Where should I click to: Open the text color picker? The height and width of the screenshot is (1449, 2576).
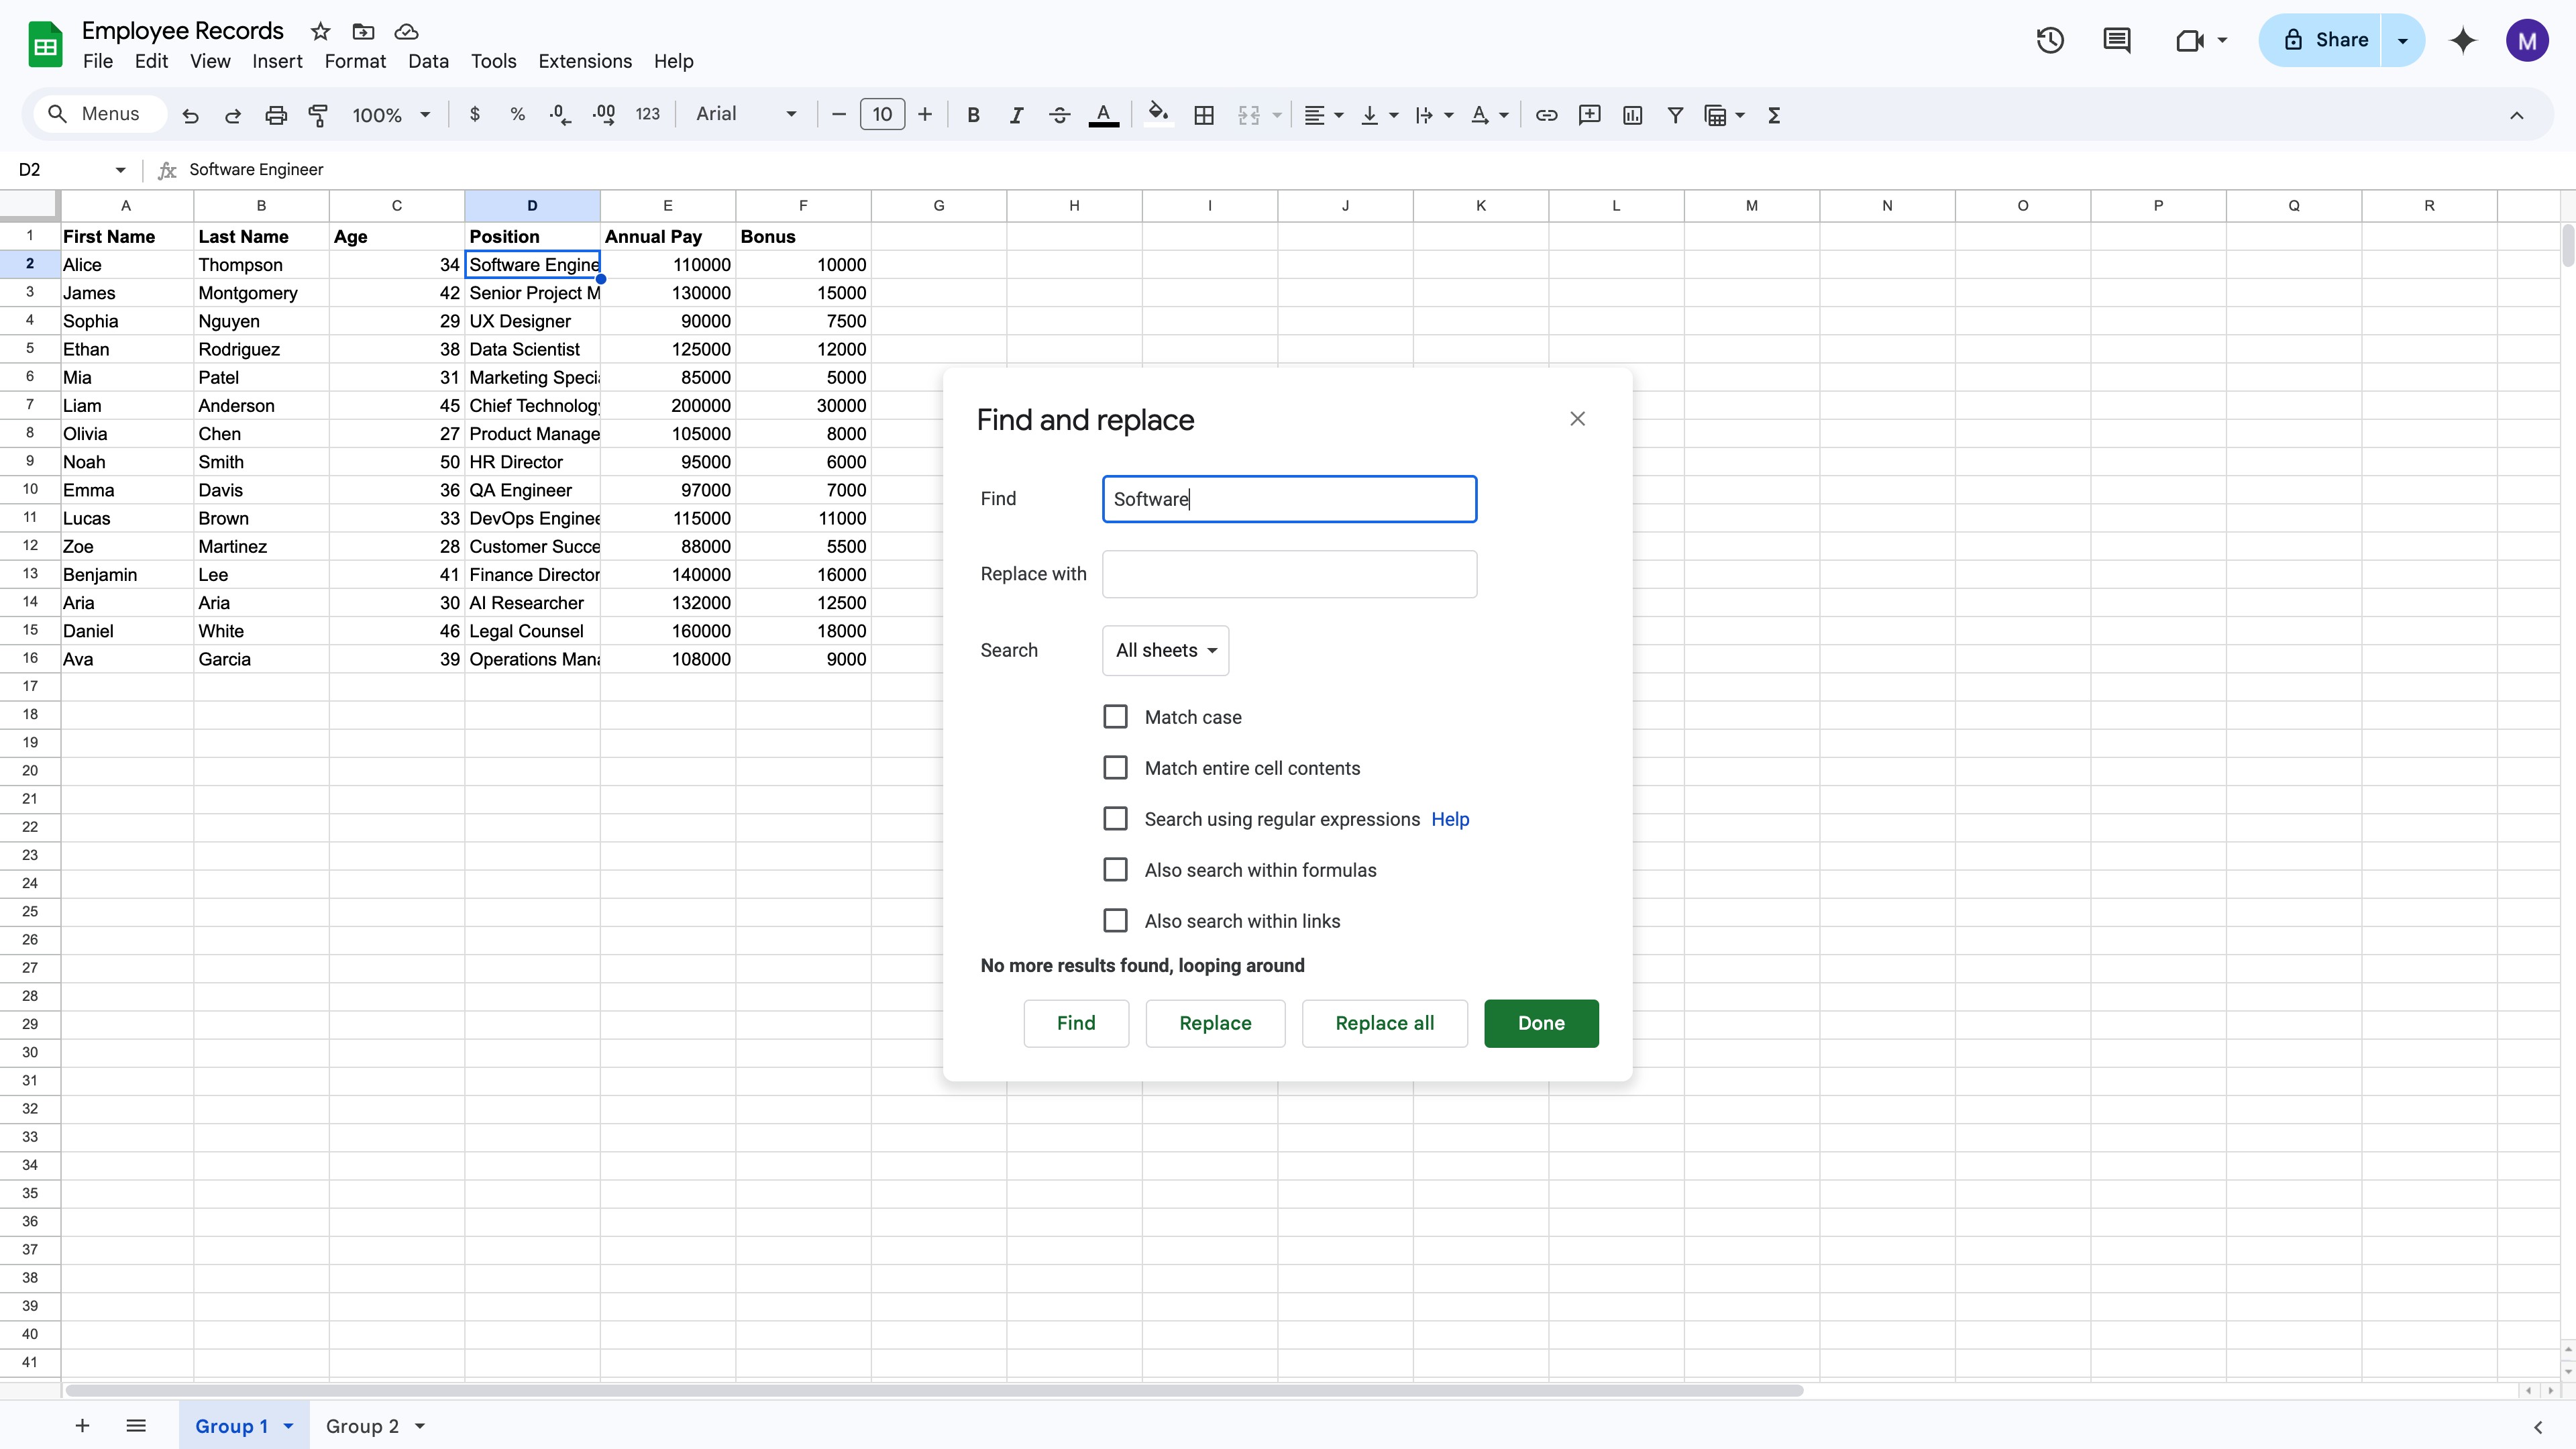pos(1103,115)
